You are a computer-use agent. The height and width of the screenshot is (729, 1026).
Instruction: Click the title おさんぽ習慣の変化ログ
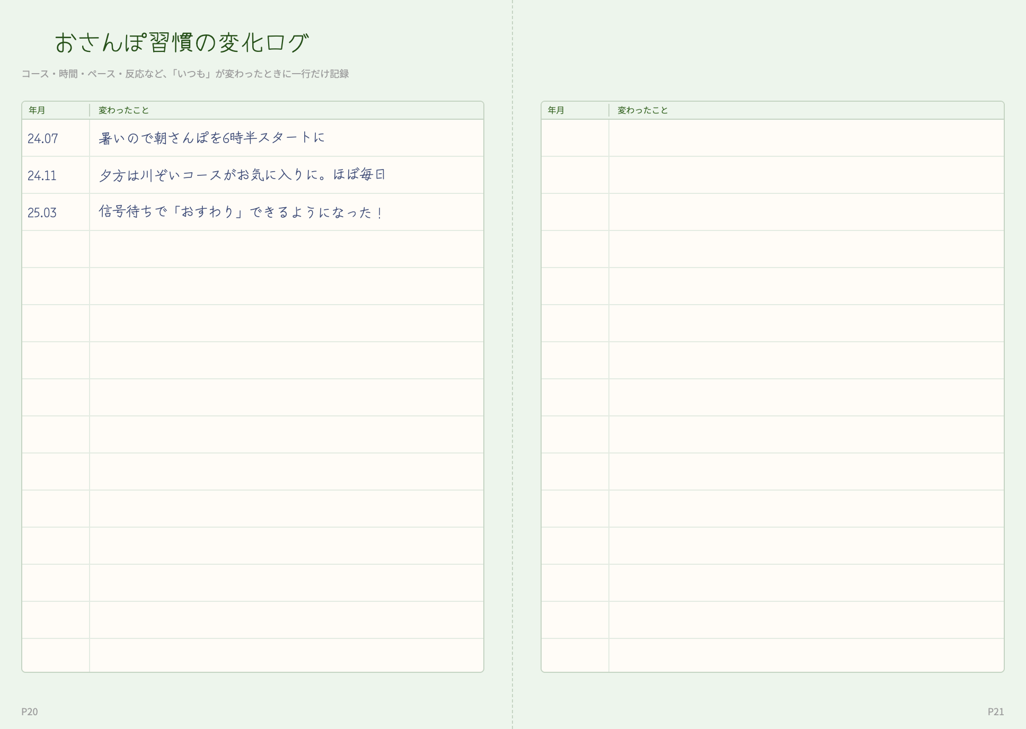point(181,43)
